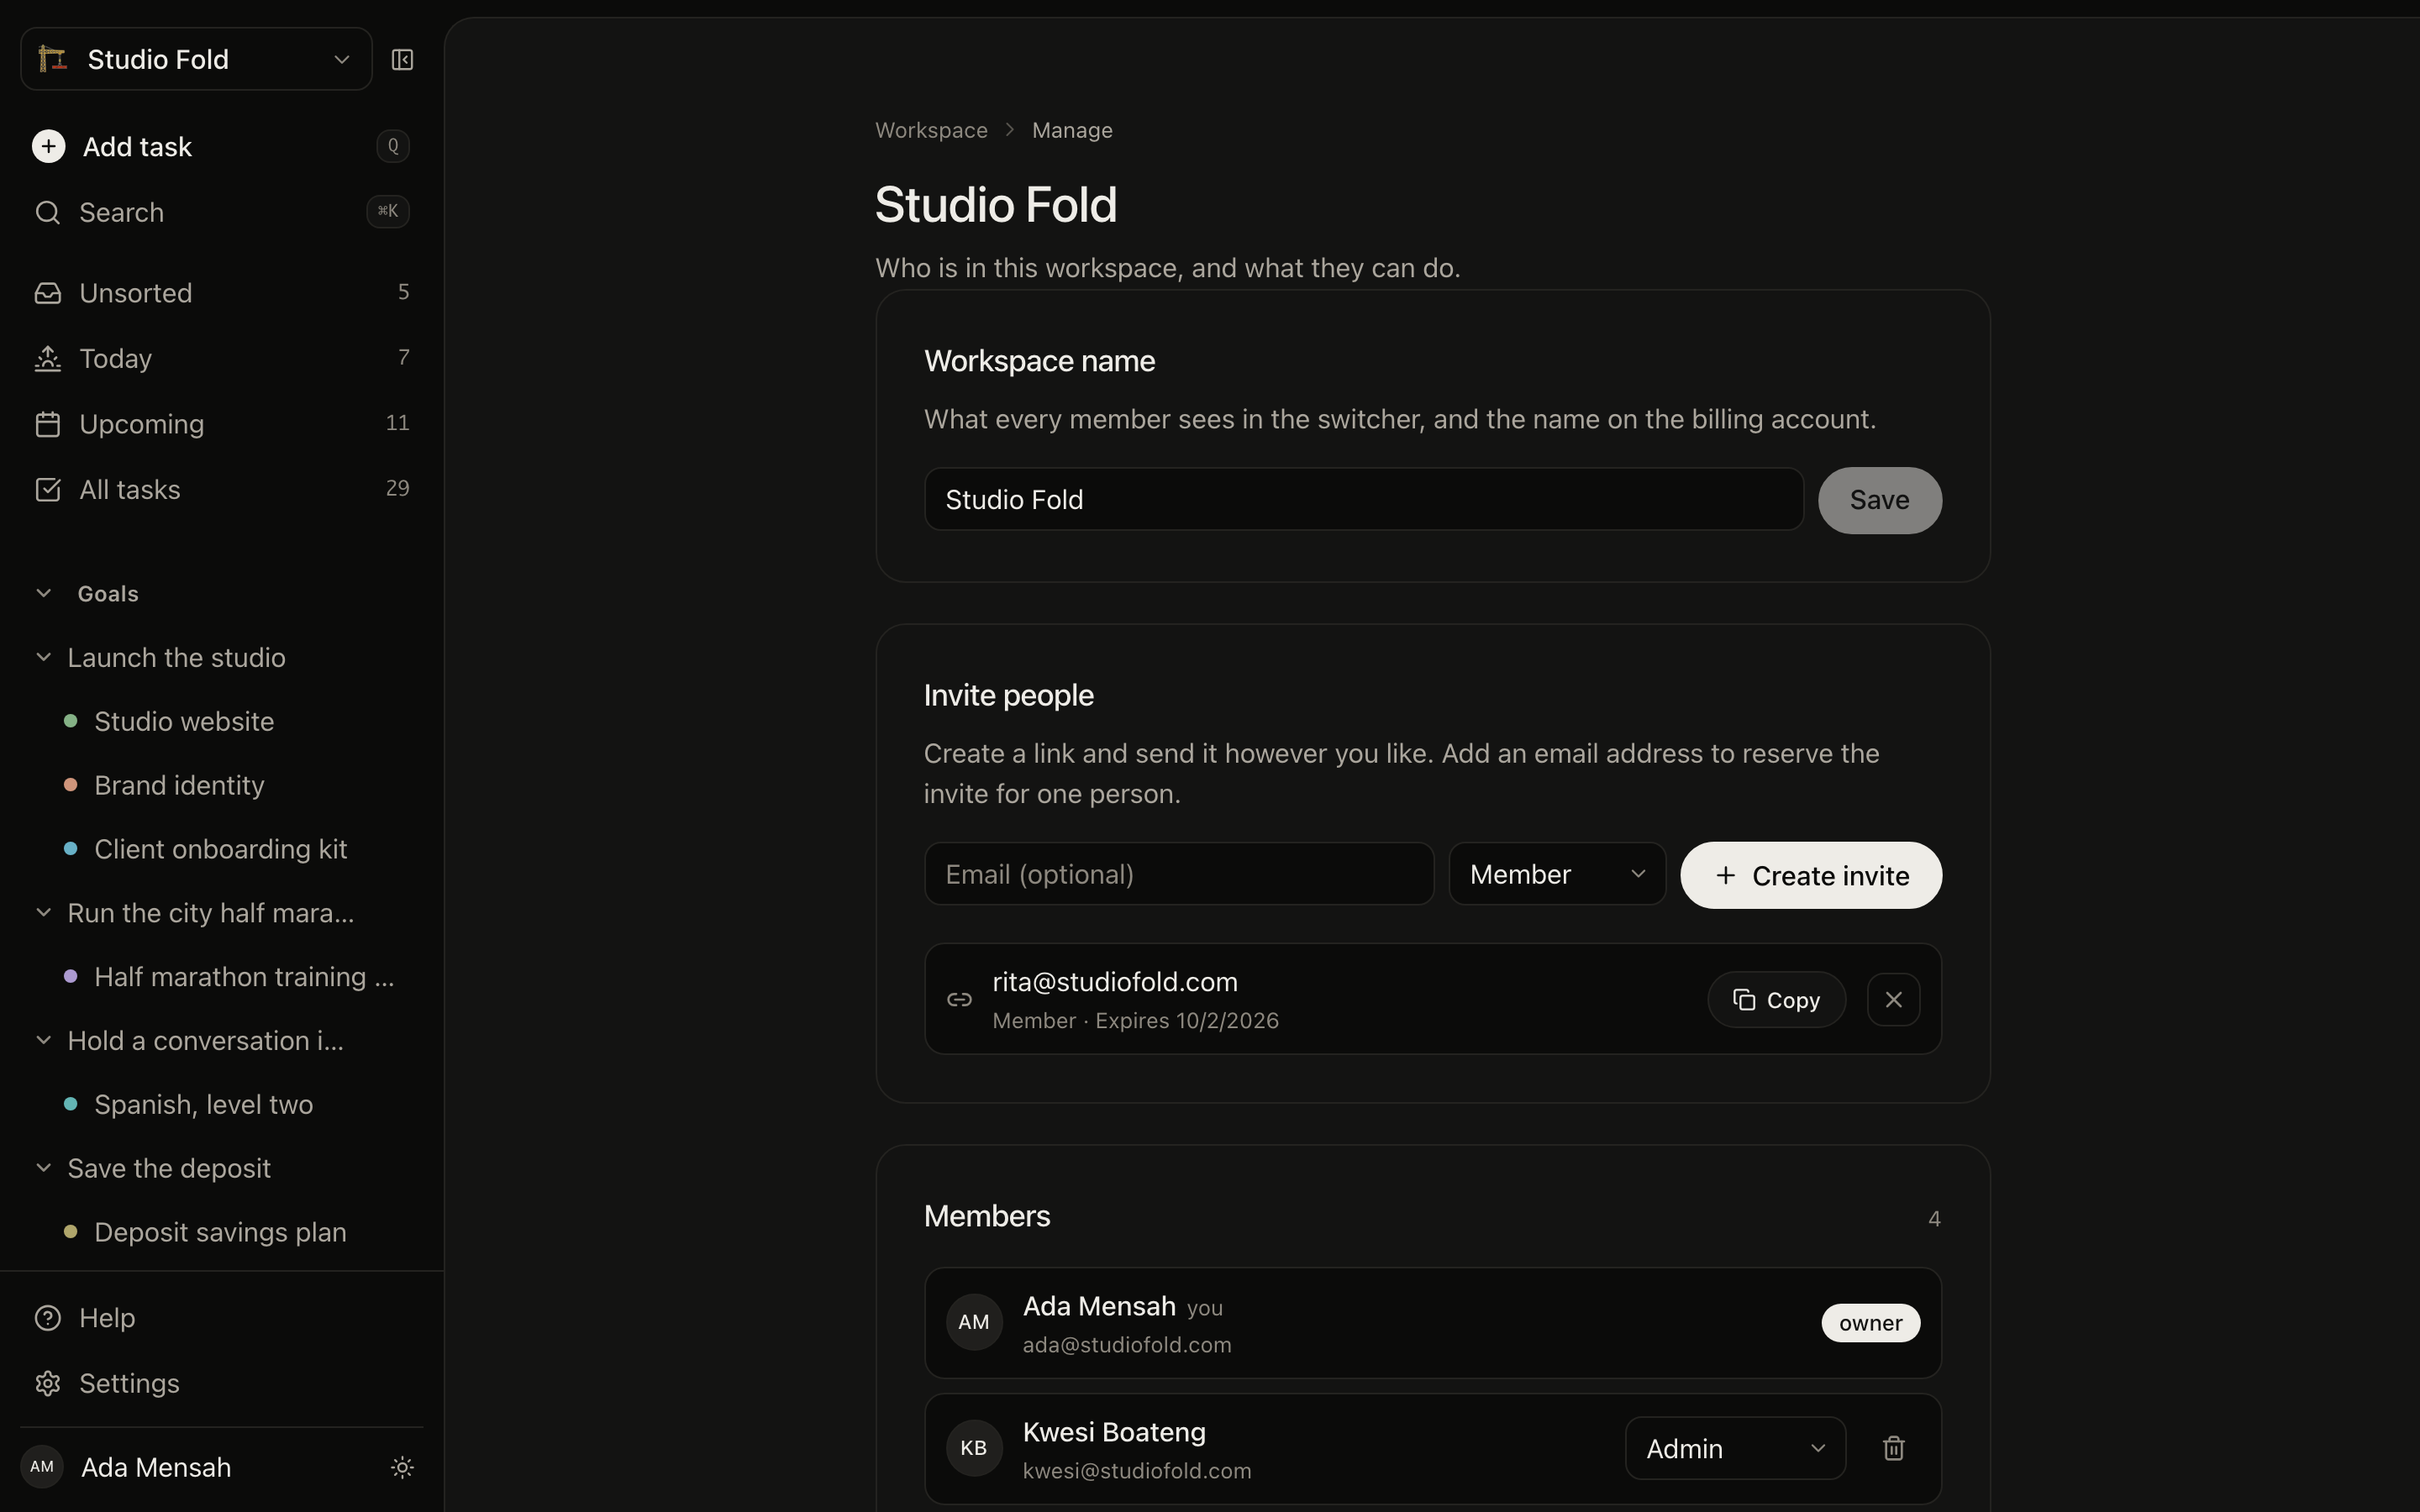Collapse the Hold a conversation goal
This screenshot has height=1512, width=2420.
(44, 1040)
